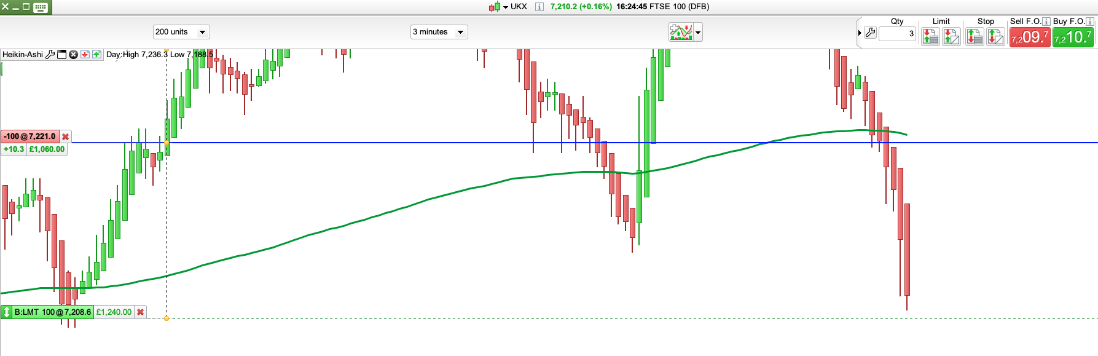Open order panel settings wrench button
This screenshot has height=356, width=1098.
tap(870, 33)
